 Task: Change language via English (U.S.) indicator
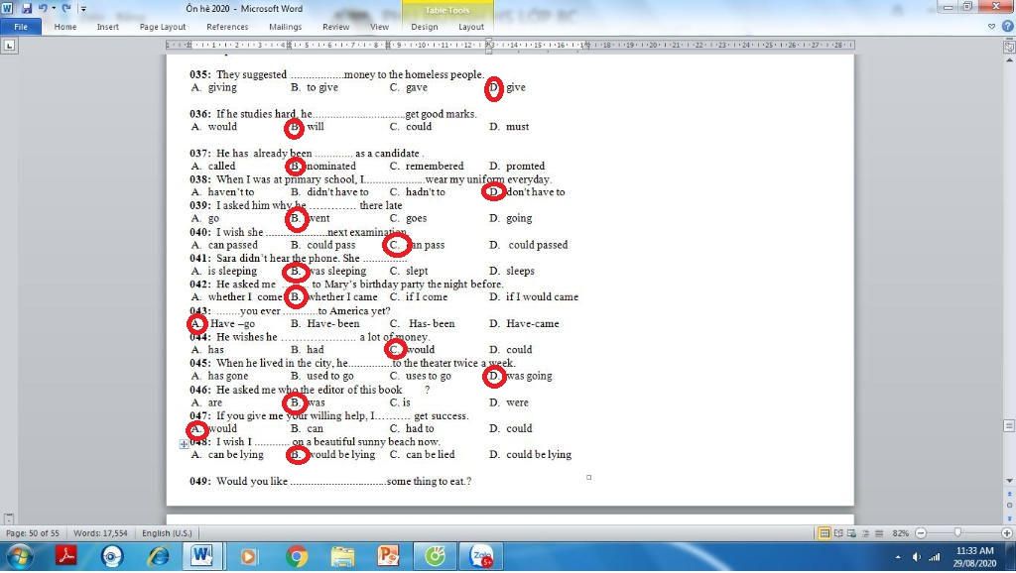tap(167, 533)
